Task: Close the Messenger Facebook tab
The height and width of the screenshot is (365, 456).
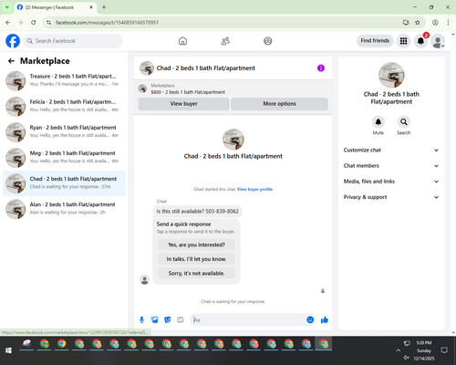Action: coord(91,7)
